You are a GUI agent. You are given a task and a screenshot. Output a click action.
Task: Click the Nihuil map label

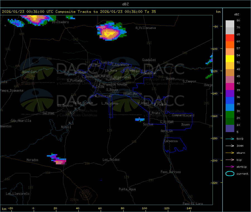[66, 127]
